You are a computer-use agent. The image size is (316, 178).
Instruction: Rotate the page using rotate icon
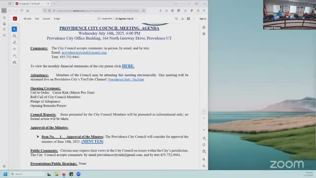click(x=204, y=145)
